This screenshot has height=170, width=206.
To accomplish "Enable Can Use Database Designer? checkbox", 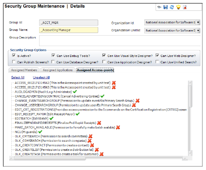I will pos(53,62).
